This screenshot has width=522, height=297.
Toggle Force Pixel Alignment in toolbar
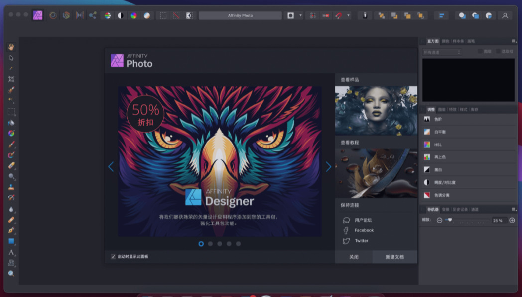(x=313, y=15)
